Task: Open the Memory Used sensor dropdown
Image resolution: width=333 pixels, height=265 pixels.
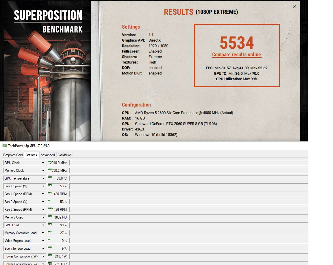Action: pos(43,217)
